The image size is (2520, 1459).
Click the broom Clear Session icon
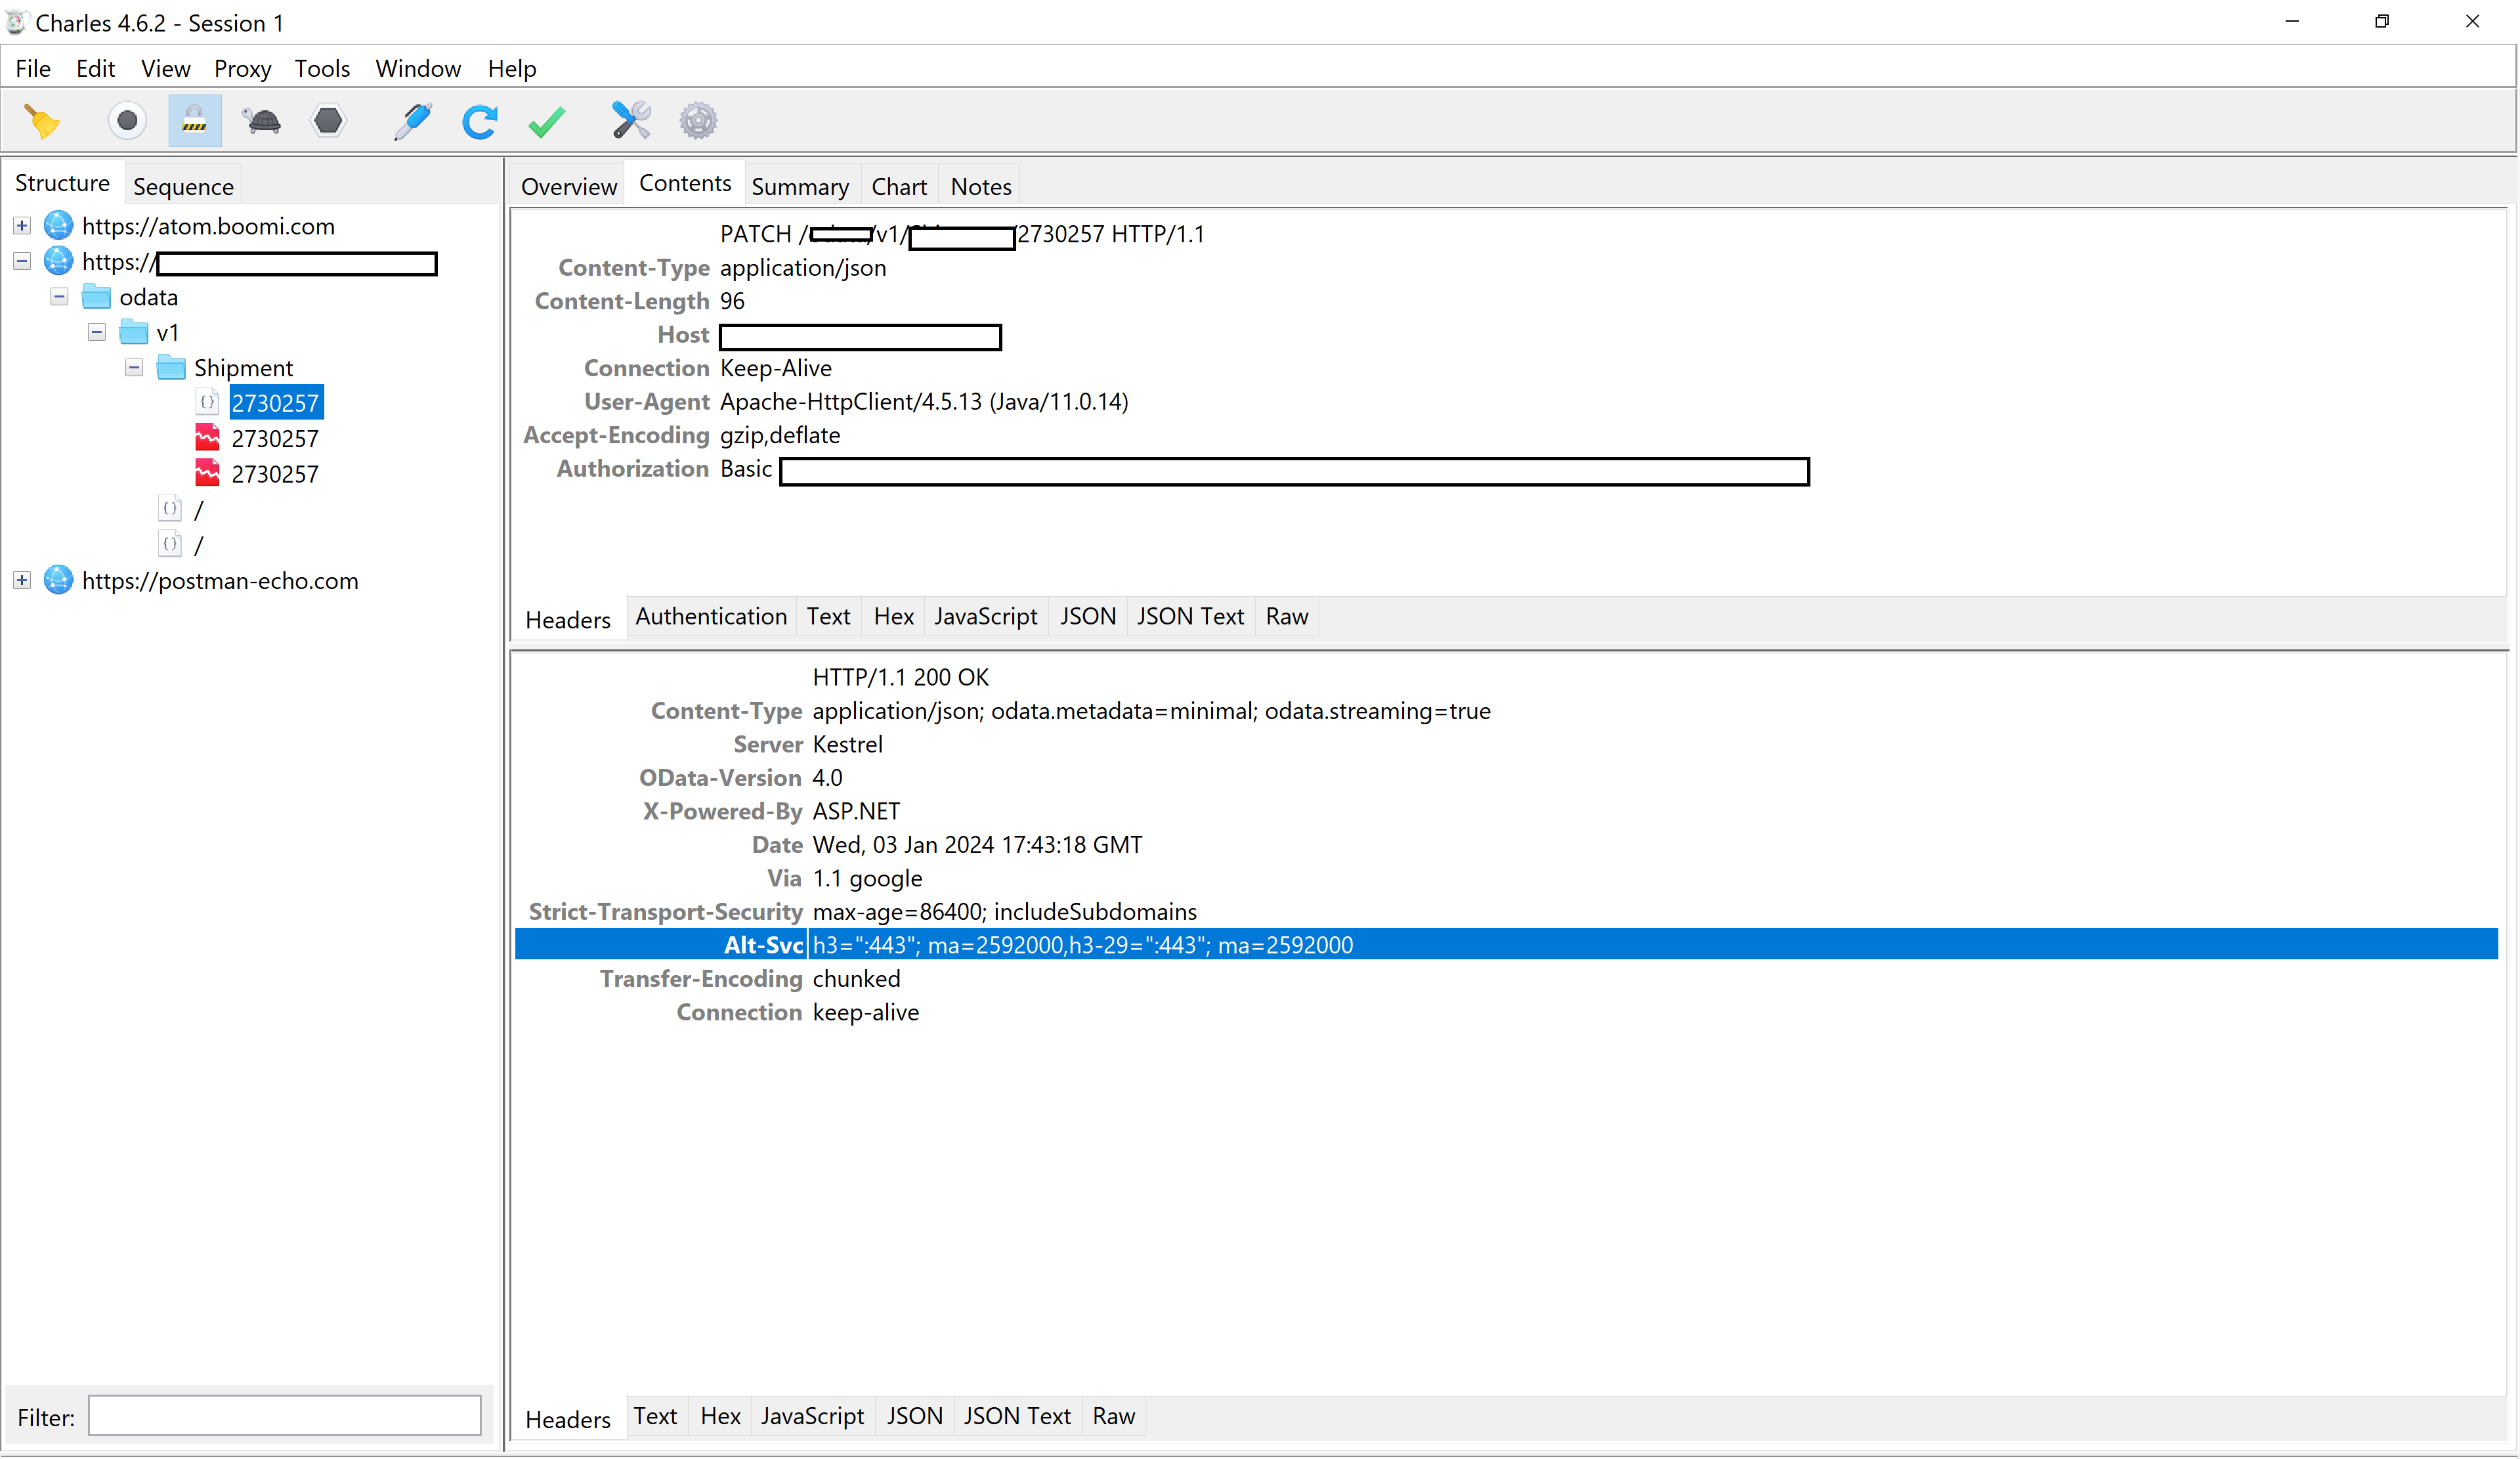(42, 122)
